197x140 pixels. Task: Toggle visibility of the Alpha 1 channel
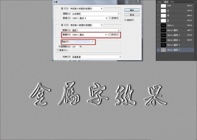click(x=159, y=26)
